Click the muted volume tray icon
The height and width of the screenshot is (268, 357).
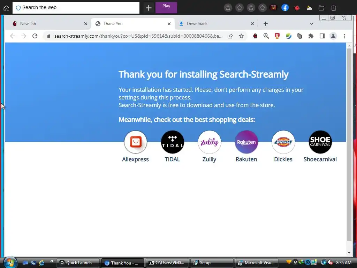330,263
